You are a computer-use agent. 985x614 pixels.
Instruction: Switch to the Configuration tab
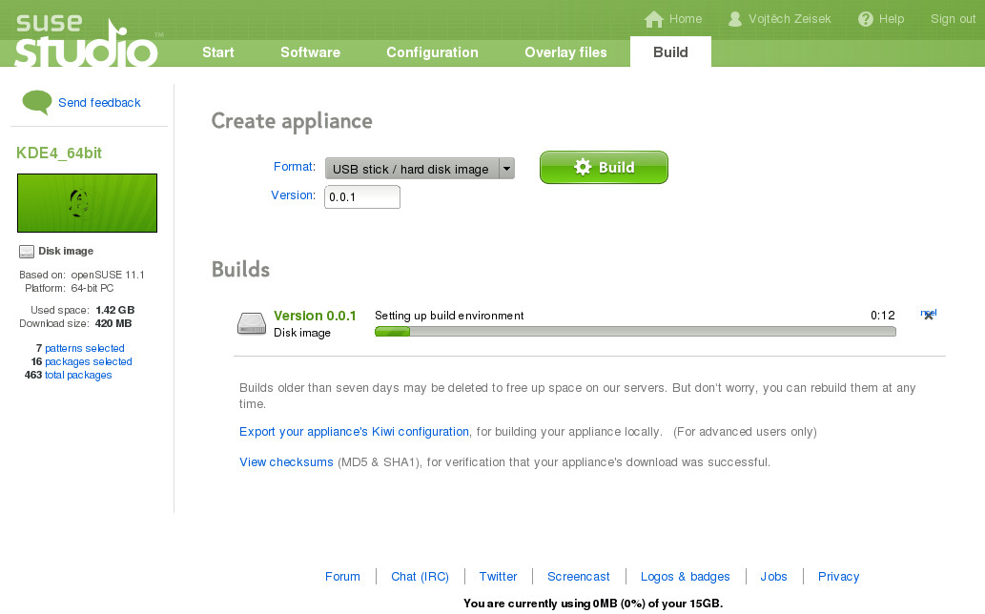[432, 52]
